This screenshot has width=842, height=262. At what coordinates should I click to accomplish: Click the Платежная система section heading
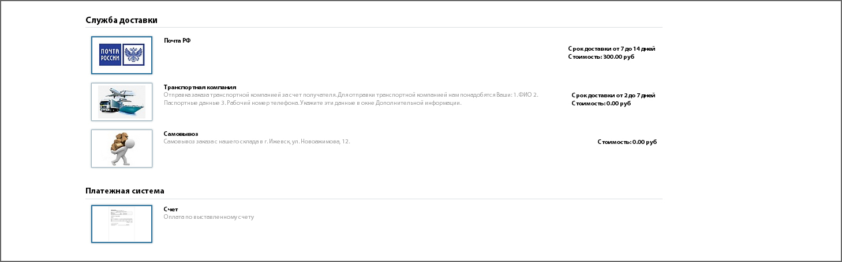pos(125,191)
